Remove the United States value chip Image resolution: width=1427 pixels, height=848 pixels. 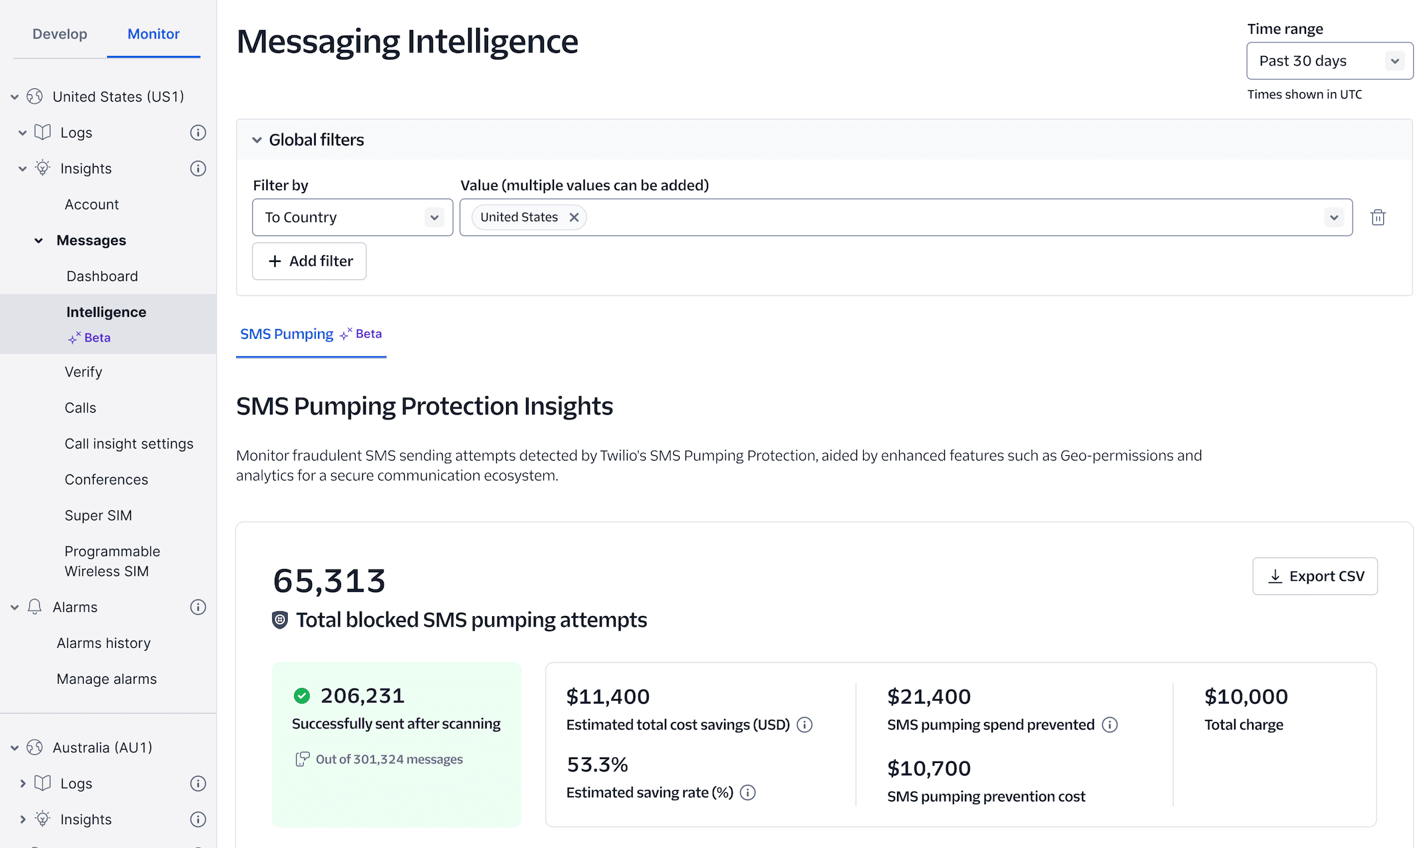click(574, 217)
